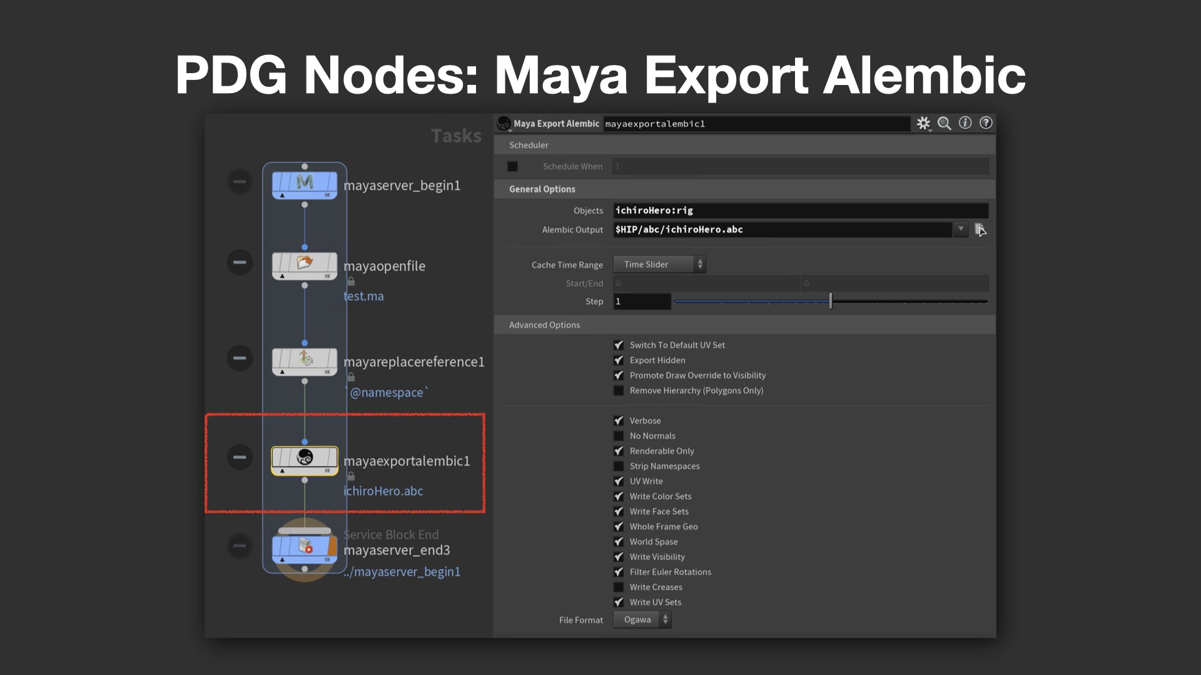This screenshot has width=1201, height=675.
Task: Open the File Format Ogawa dropdown
Action: pyautogui.click(x=642, y=619)
